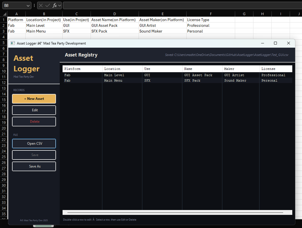Image resolution: width=302 pixels, height=228 pixels.
Task: Select Excel row 1 header
Action: pyautogui.click(x=3, y=20)
